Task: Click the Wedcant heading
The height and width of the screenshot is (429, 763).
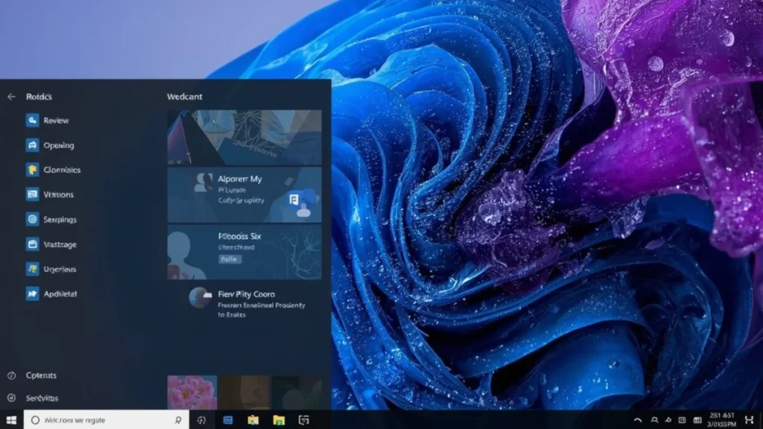Action: click(x=185, y=97)
